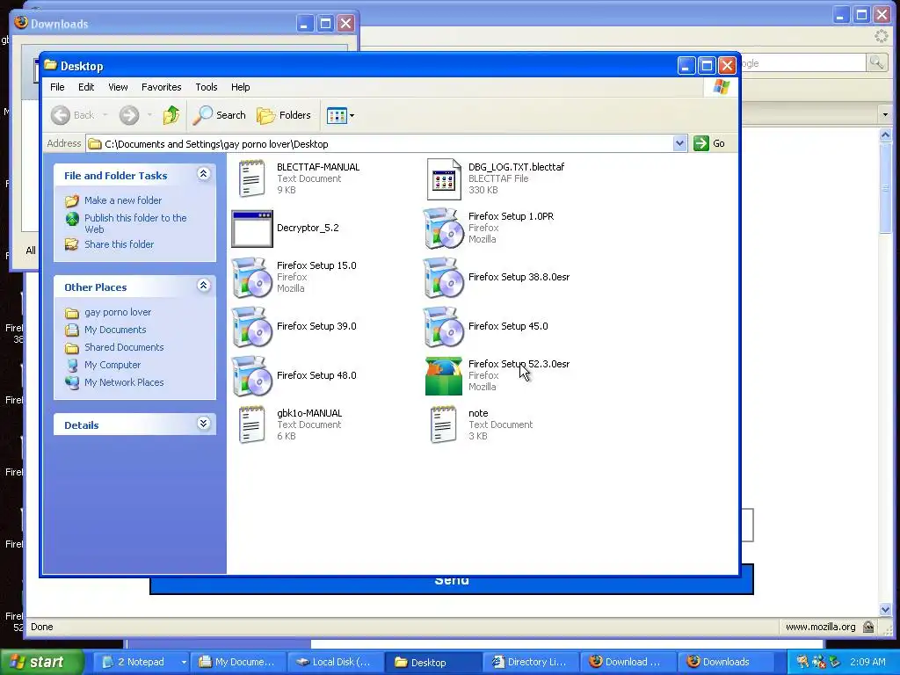
Task: Open the Favorites menu
Action: click(x=162, y=87)
